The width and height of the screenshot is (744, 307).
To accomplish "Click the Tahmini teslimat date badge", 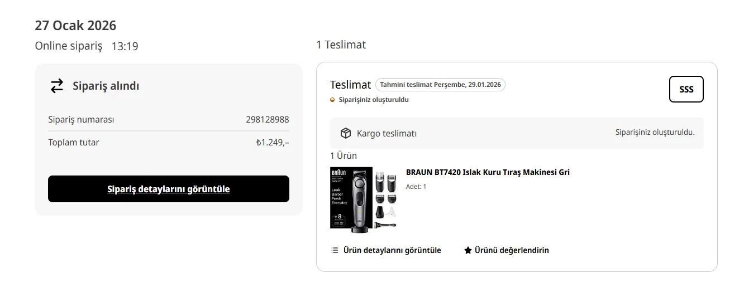I will pyautogui.click(x=440, y=85).
